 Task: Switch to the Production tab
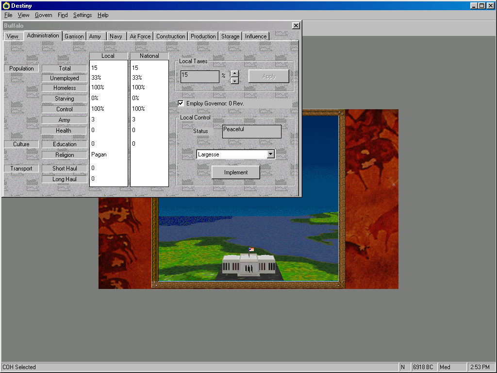[203, 36]
